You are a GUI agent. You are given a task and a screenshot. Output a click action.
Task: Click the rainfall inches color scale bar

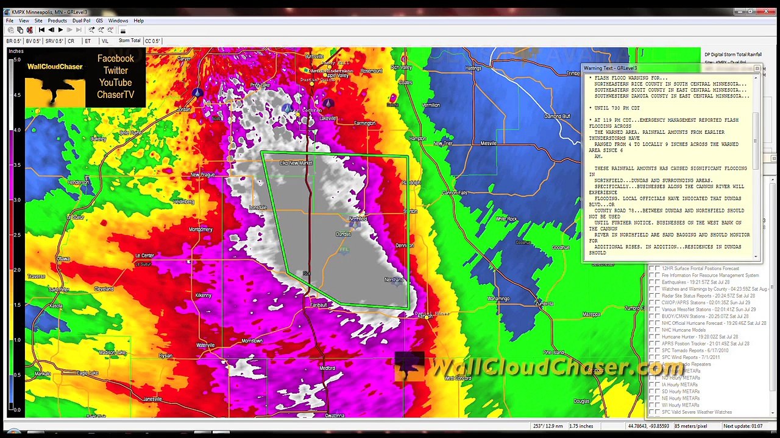pyautogui.click(x=11, y=234)
